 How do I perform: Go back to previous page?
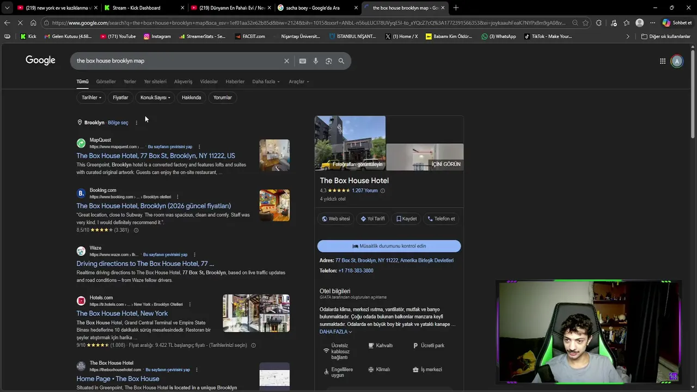[7, 23]
